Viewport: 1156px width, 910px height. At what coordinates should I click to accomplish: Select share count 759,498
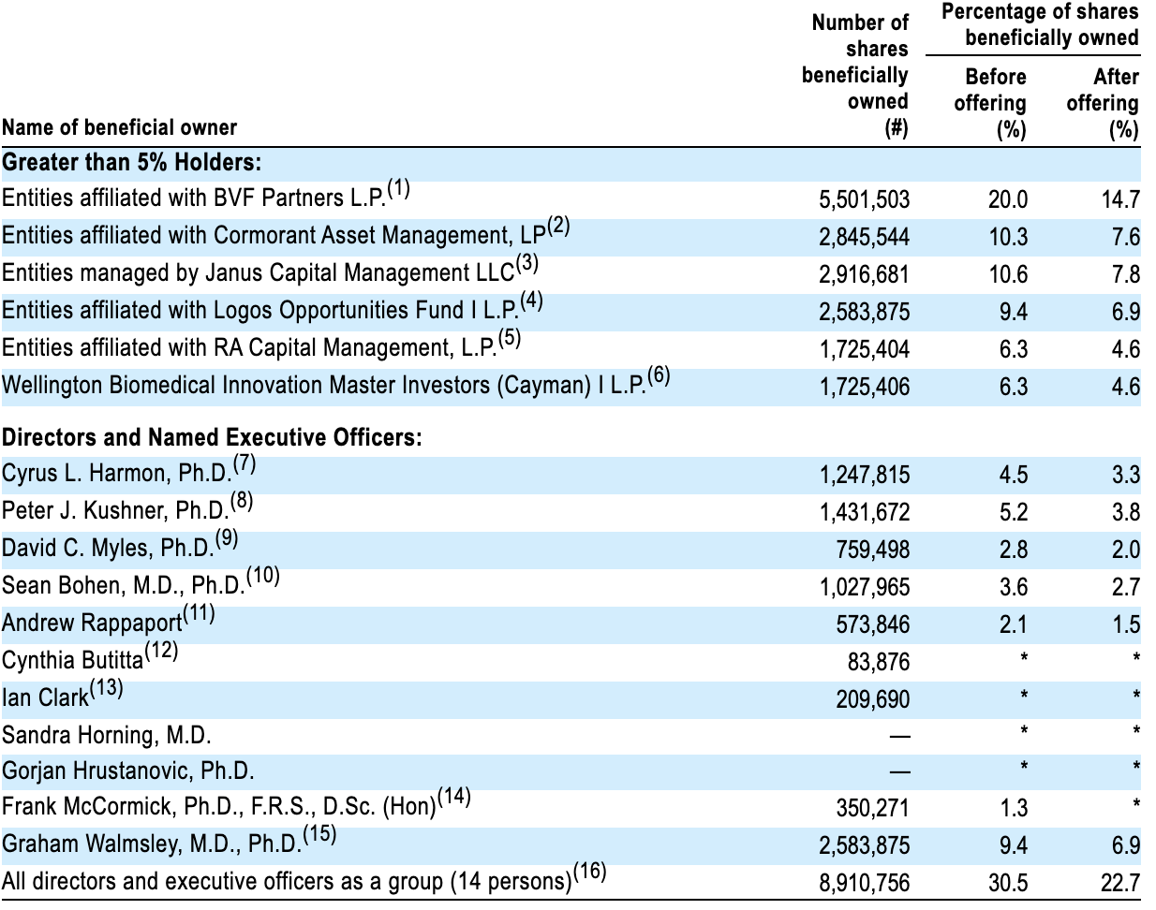(872, 550)
